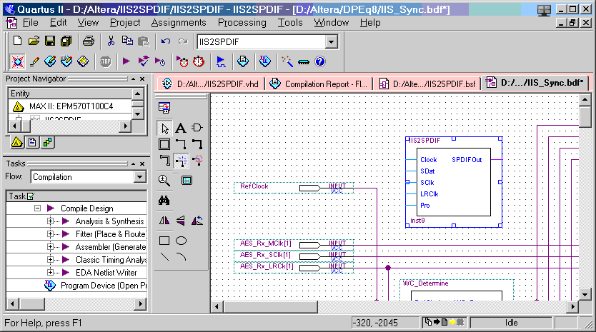Switch to the Compilation Report tab
The image size is (596, 332).
(x=319, y=84)
